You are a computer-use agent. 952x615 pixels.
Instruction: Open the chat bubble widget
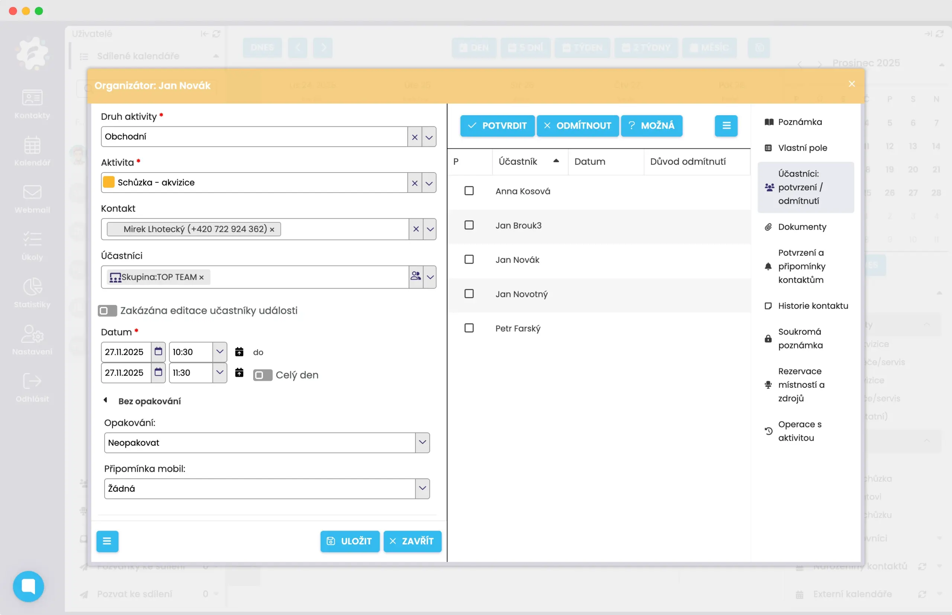point(28,586)
